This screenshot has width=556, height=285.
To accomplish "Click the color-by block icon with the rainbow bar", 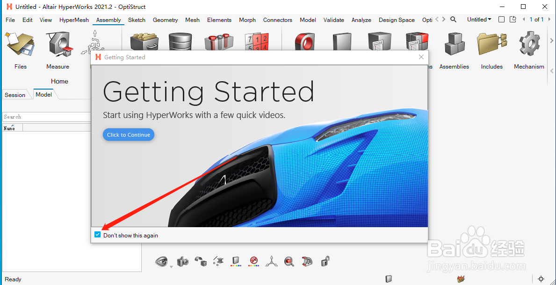I will coord(236,262).
